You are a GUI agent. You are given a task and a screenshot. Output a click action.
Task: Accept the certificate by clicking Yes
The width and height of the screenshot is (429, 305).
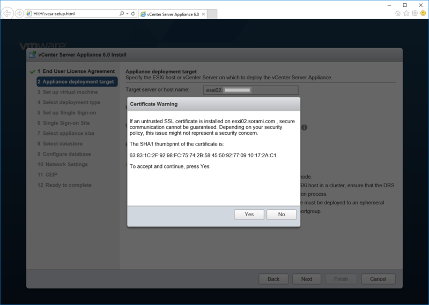(x=249, y=215)
